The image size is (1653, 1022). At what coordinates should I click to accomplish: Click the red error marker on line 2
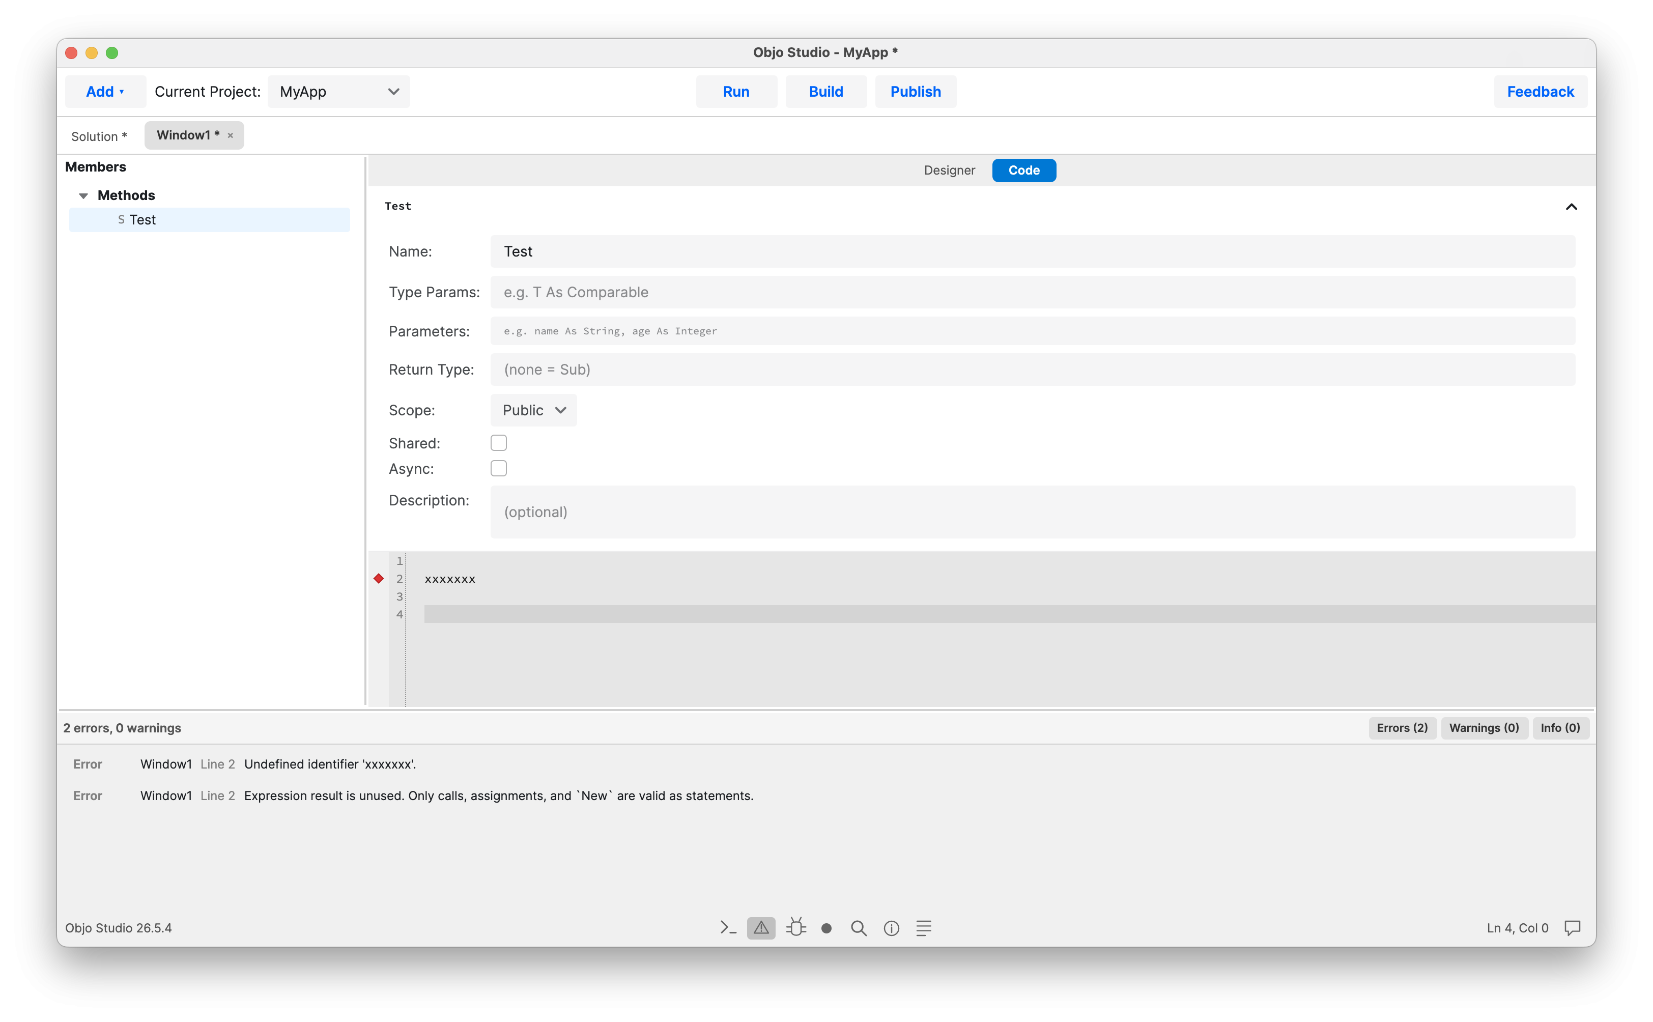pos(379,579)
